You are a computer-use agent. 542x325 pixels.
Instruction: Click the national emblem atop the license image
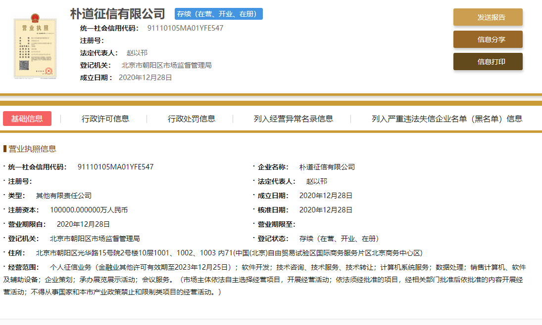35,17
